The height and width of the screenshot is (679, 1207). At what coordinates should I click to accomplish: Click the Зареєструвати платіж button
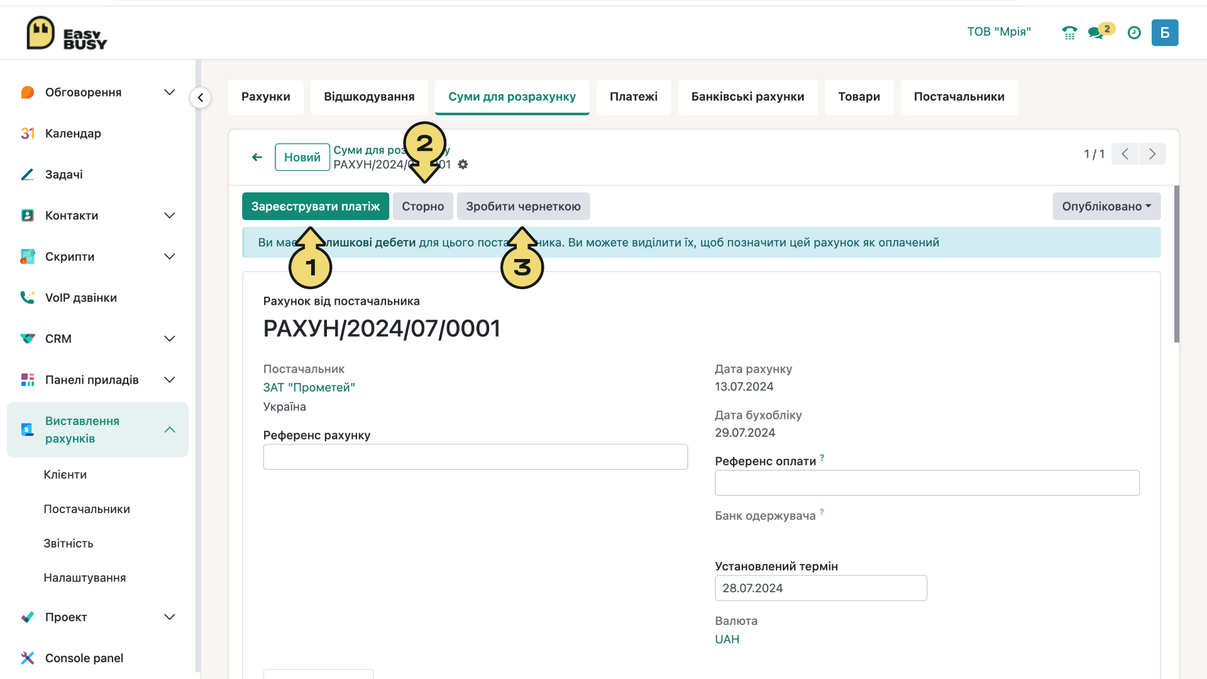pyautogui.click(x=316, y=206)
